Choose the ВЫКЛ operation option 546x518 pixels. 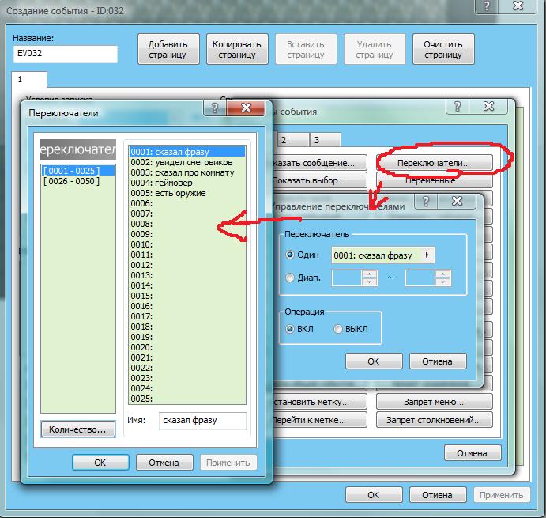pyautogui.click(x=339, y=329)
